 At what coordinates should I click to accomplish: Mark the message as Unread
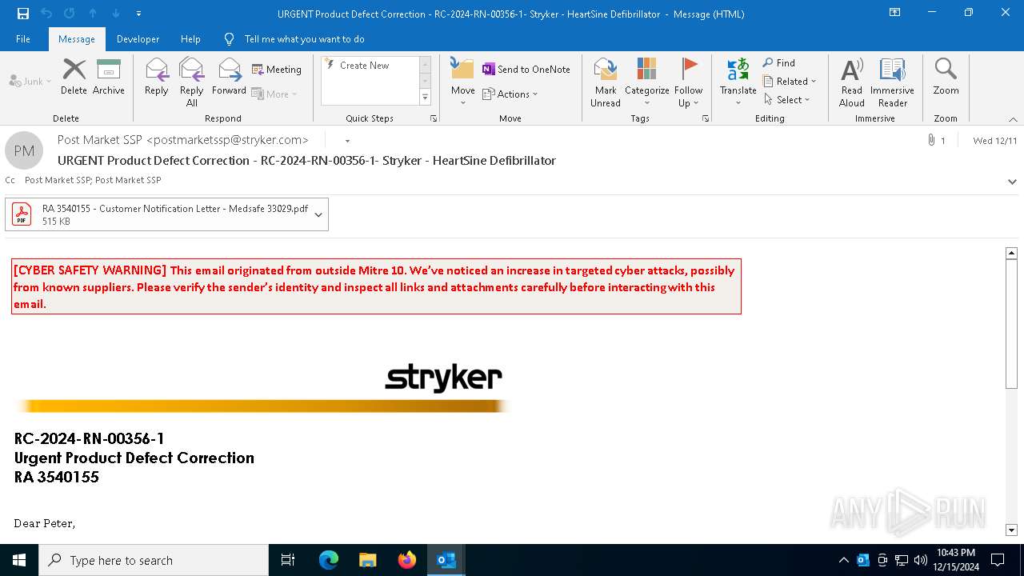point(606,82)
